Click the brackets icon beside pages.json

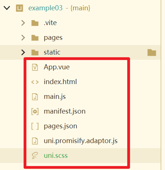point(35,126)
